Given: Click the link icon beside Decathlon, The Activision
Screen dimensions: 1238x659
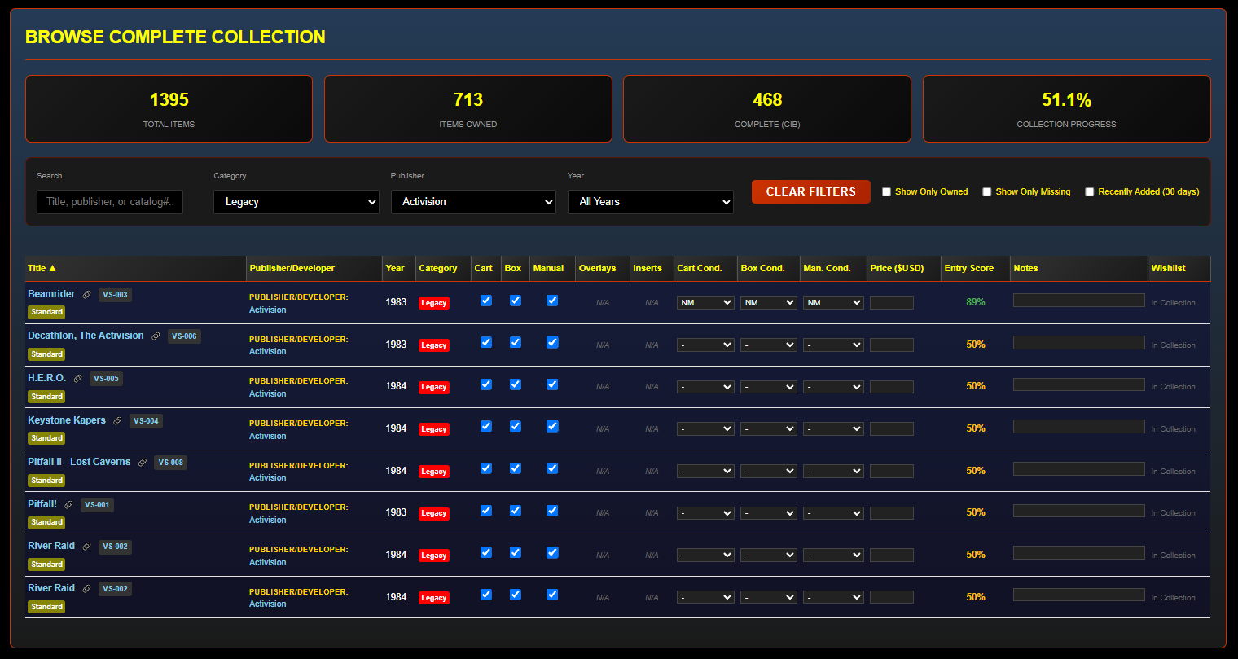Looking at the screenshot, I should [156, 336].
